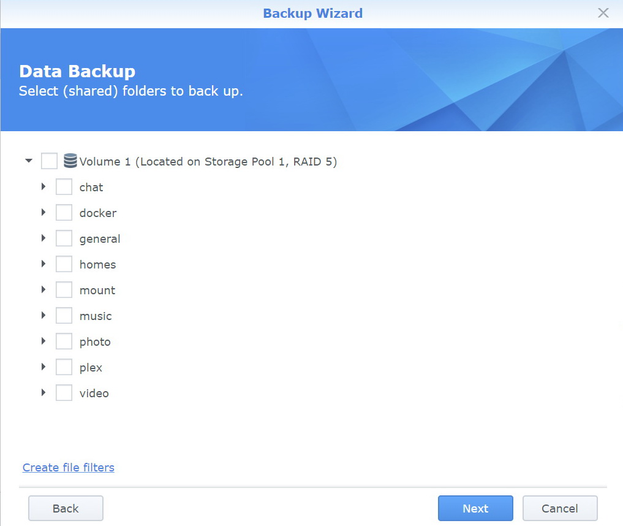The height and width of the screenshot is (526, 623).
Task: Go to the previous step with Back
Action: (66, 508)
